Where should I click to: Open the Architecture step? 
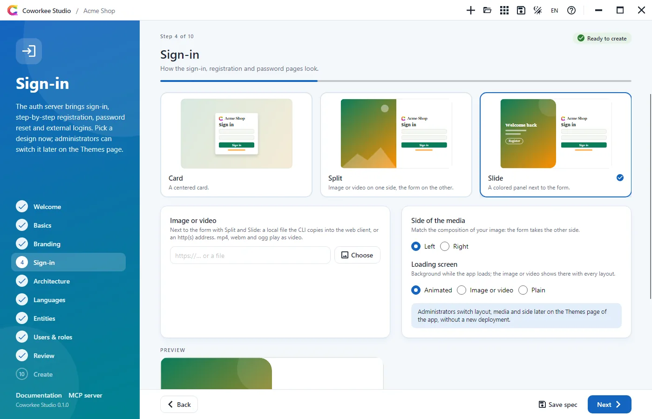68,281
